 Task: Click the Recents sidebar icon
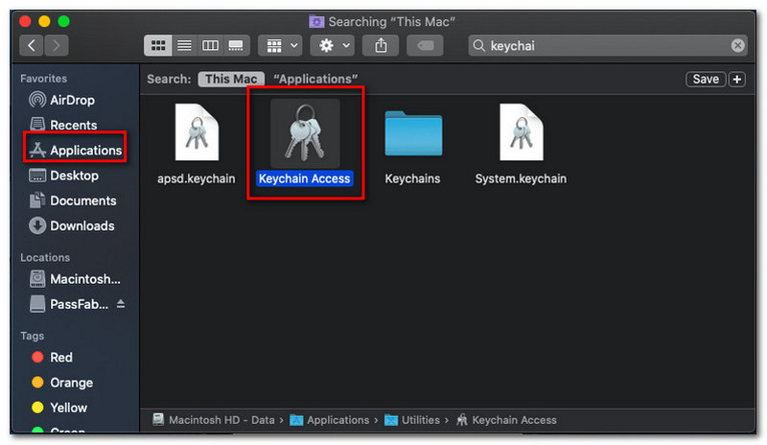pos(37,125)
